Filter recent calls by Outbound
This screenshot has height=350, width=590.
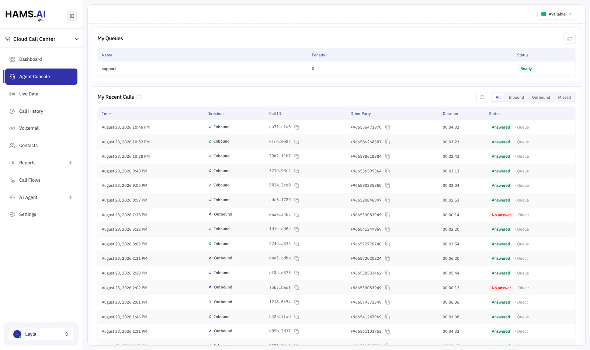pyautogui.click(x=541, y=97)
